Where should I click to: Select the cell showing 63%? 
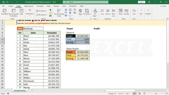click(82, 39)
